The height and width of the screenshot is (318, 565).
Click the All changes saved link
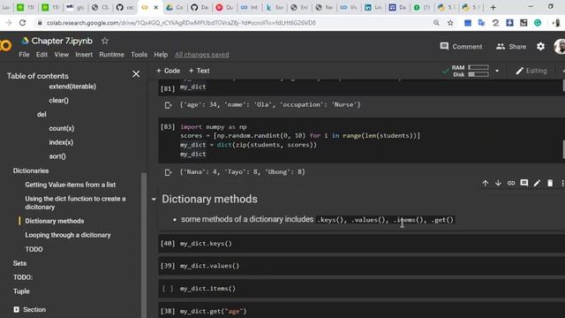click(x=202, y=55)
